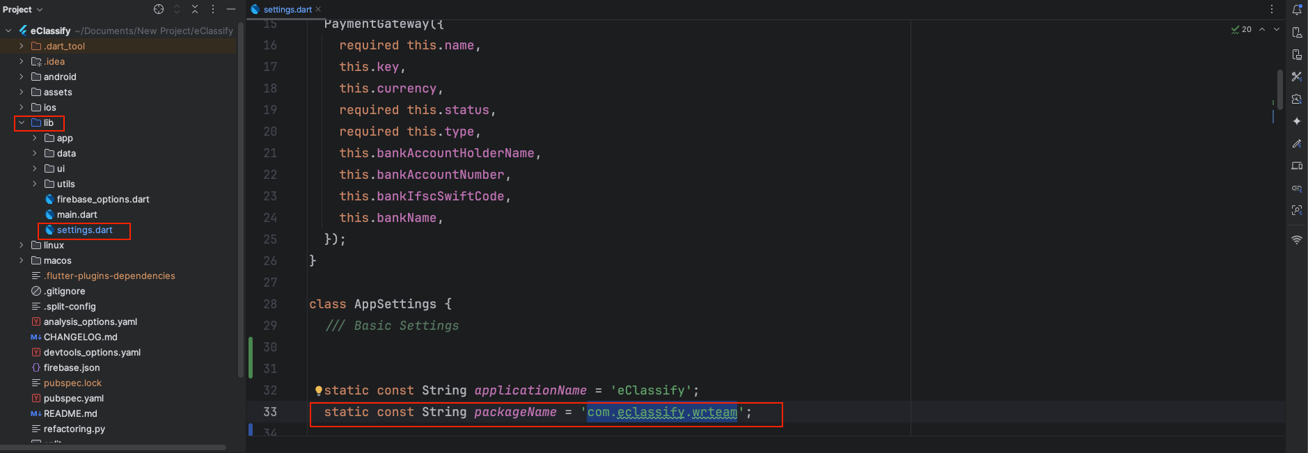This screenshot has height=453, width=1308.
Task: Click line number 33 in the gutter
Action: [270, 412]
